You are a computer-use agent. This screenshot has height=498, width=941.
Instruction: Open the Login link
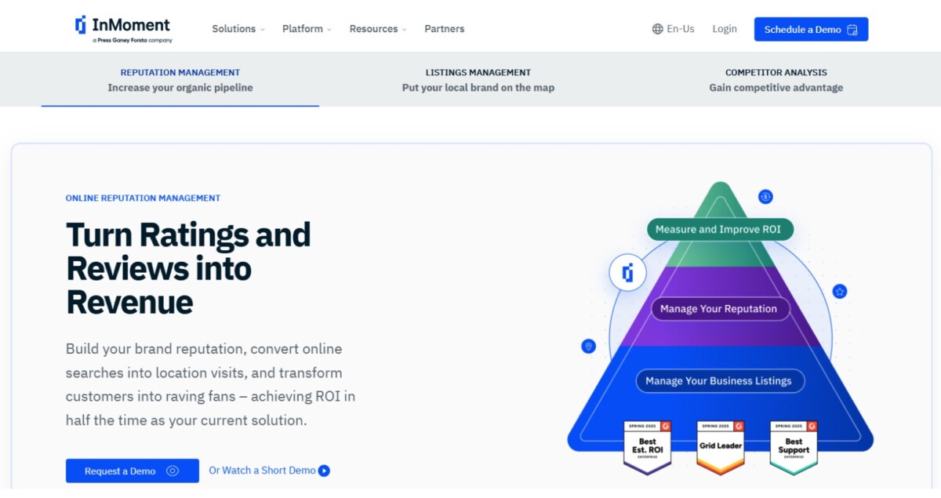(724, 29)
